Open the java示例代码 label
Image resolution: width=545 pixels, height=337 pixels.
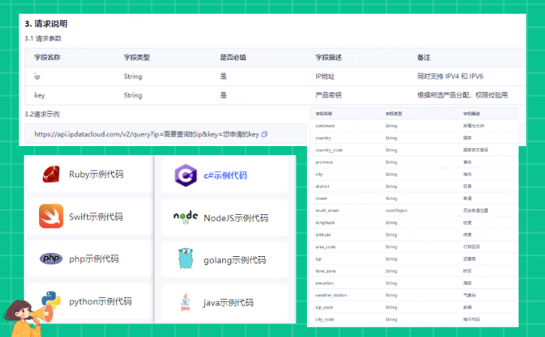[228, 303]
